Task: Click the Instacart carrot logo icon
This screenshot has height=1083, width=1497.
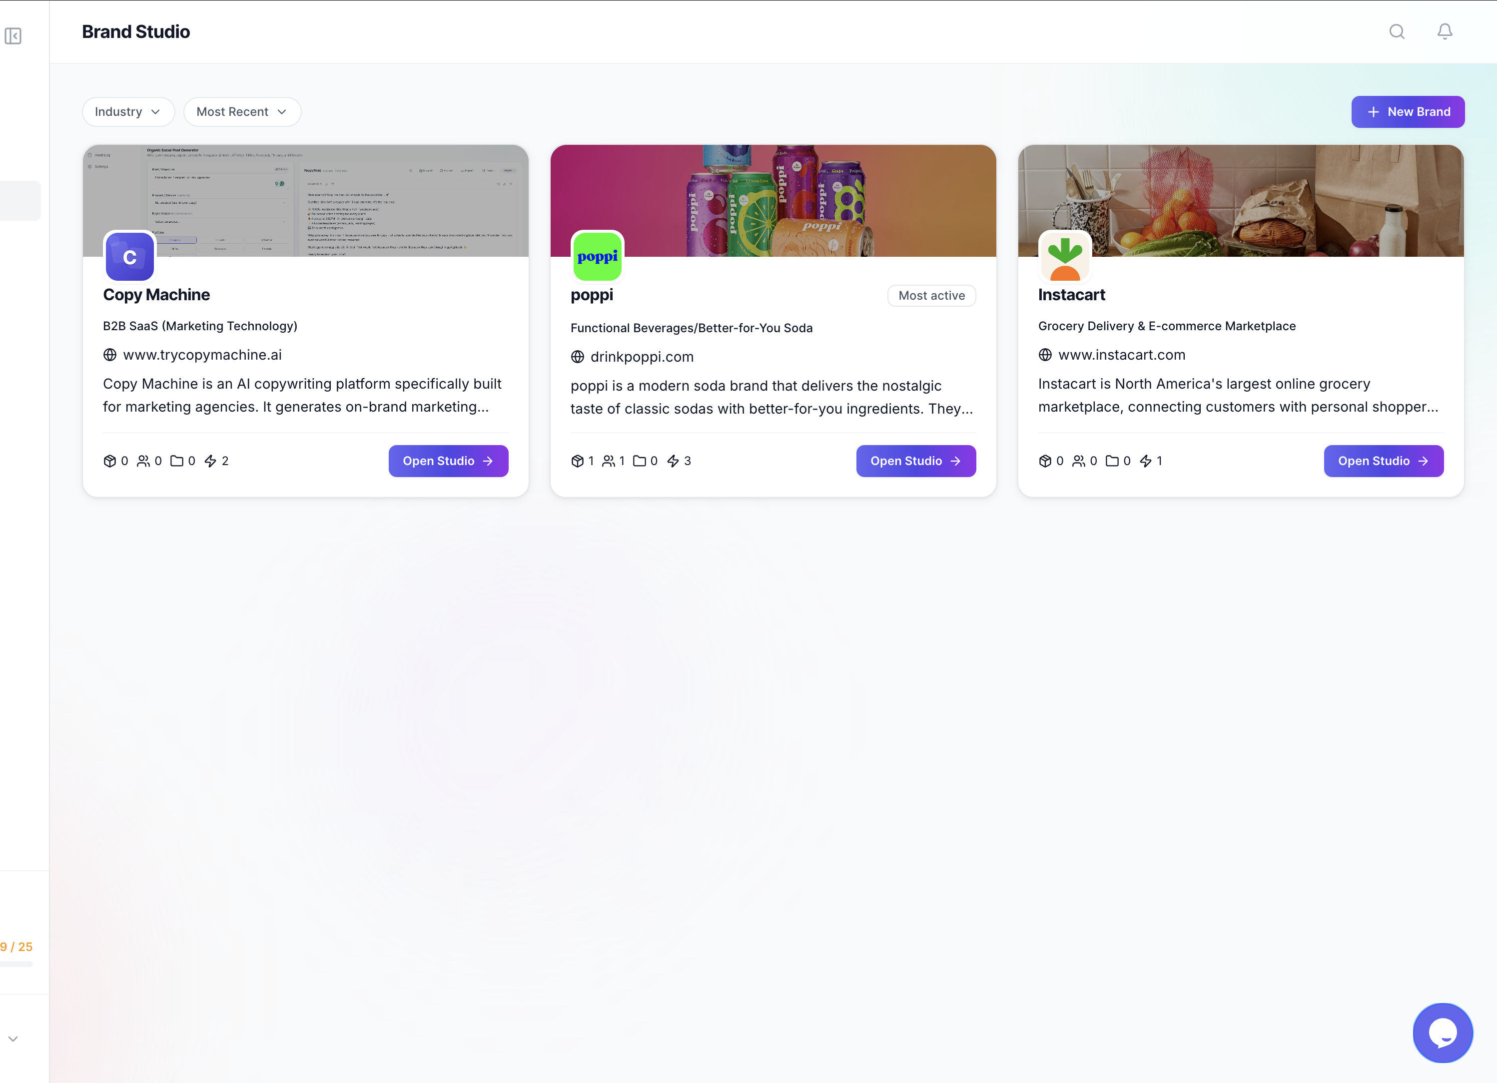Action: point(1065,257)
